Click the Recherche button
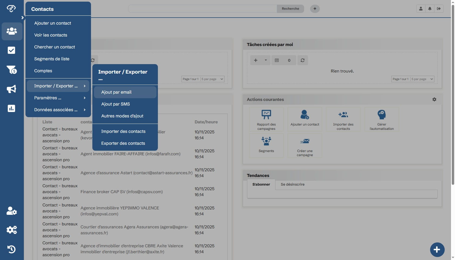 point(290,9)
